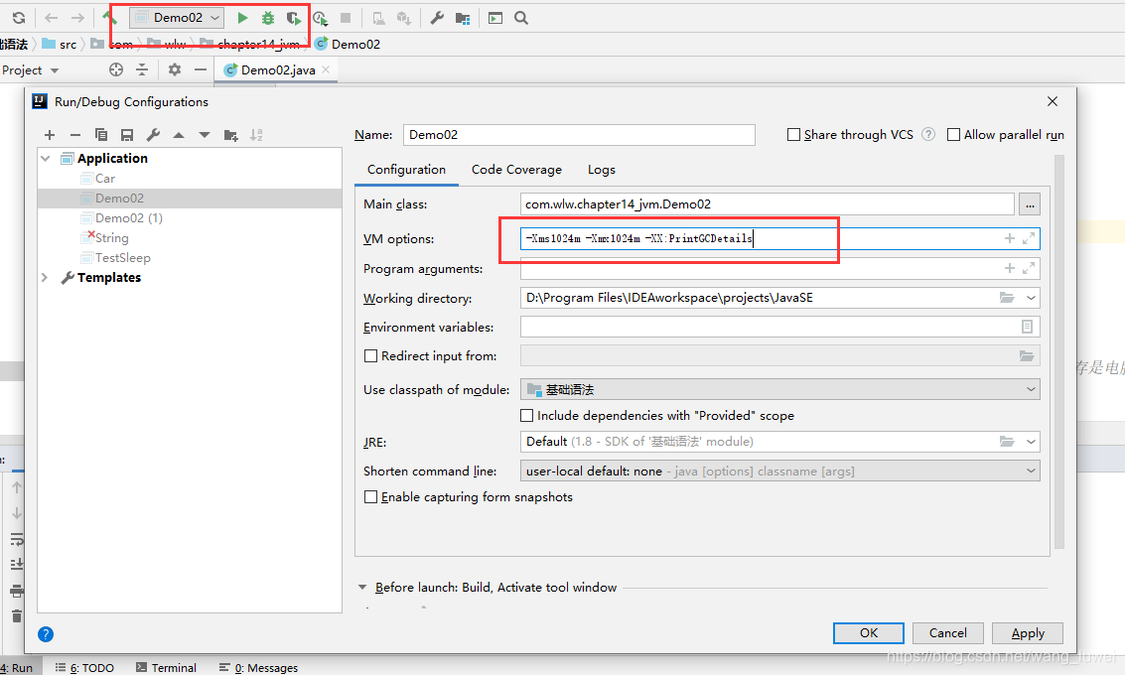Enable capturing form snapshots checkbox
Viewport: 1125px width, 675px height.
[371, 497]
